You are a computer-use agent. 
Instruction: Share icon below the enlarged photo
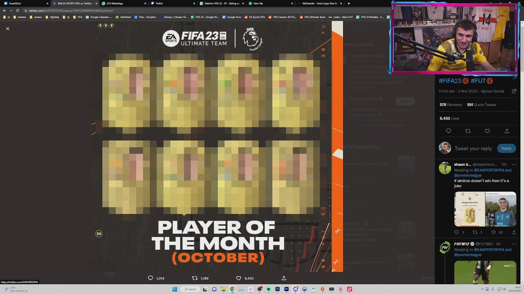(284, 278)
